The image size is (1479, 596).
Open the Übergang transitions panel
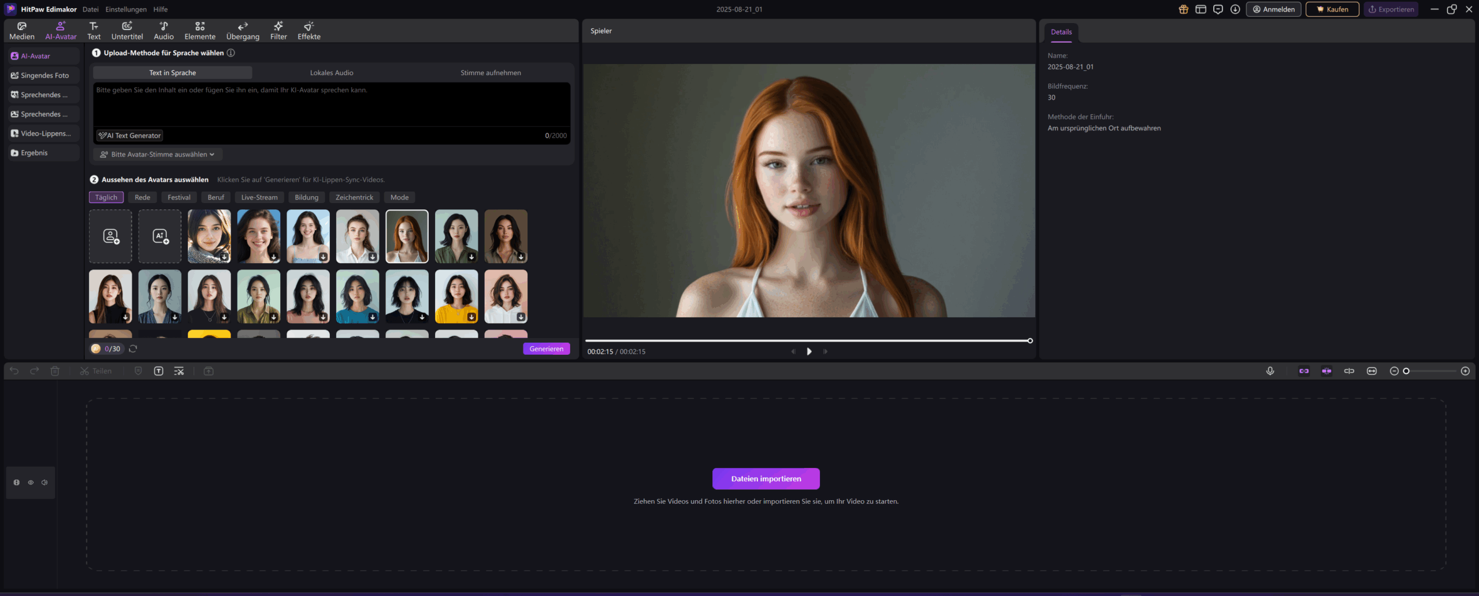(x=243, y=31)
